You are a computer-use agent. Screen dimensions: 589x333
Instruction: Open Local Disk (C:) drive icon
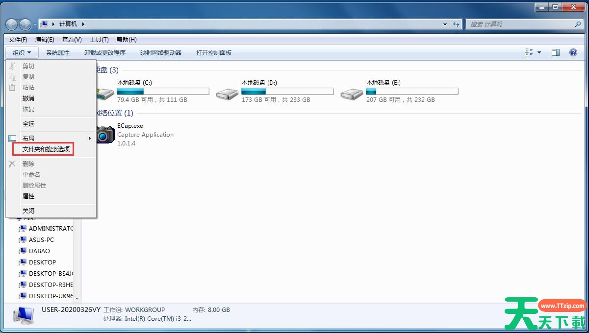pos(105,92)
